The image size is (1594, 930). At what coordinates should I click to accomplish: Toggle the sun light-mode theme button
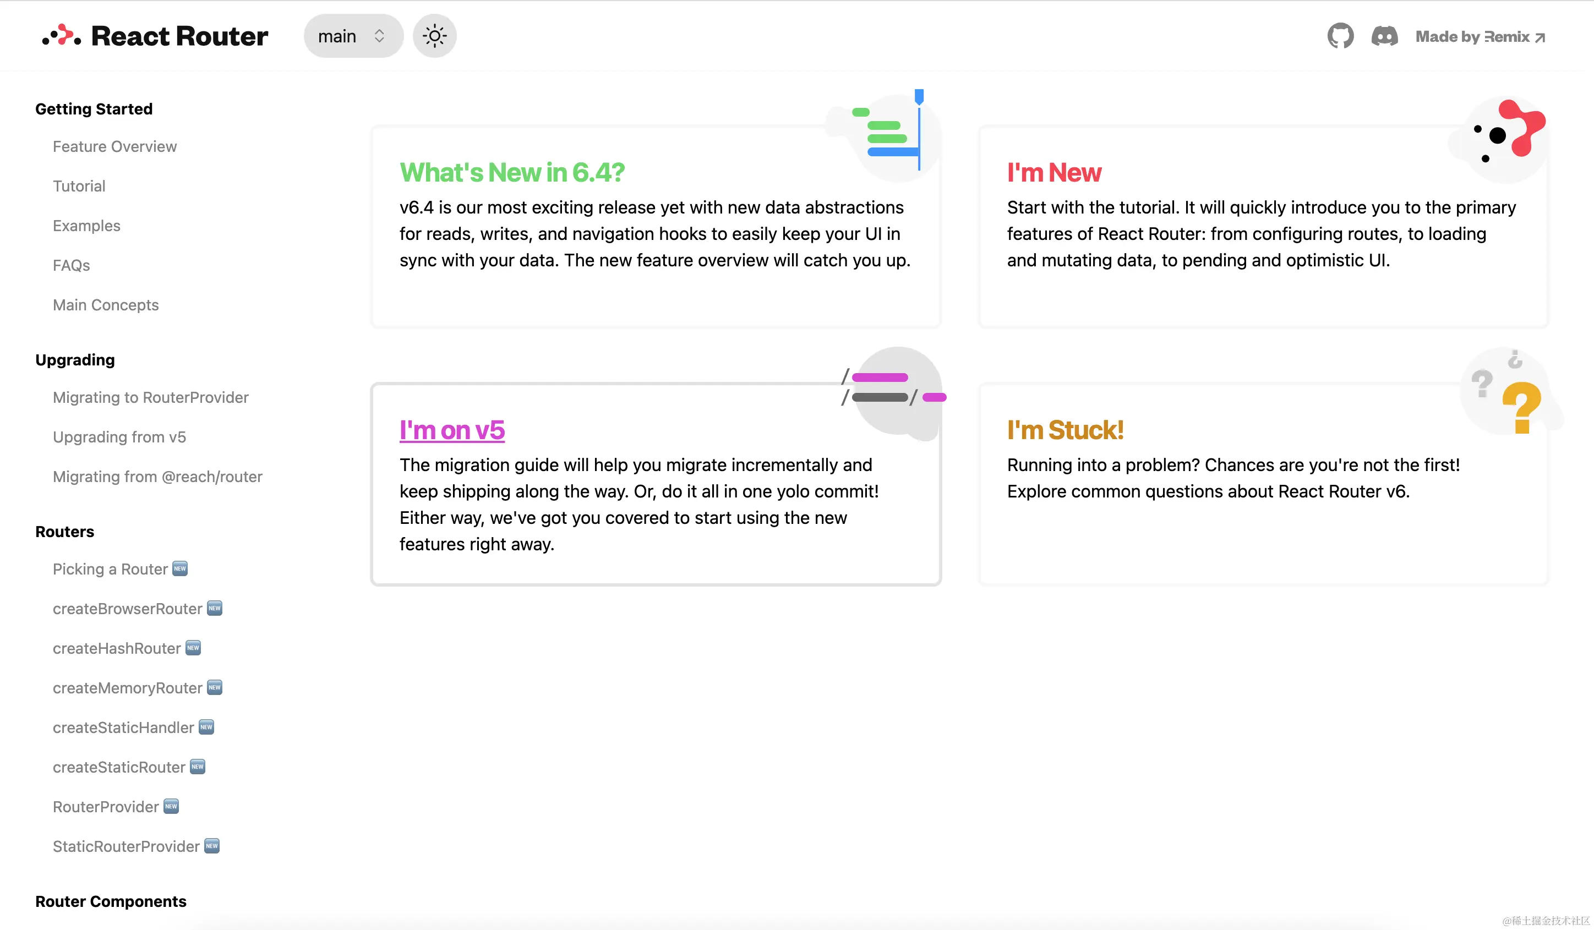[435, 36]
